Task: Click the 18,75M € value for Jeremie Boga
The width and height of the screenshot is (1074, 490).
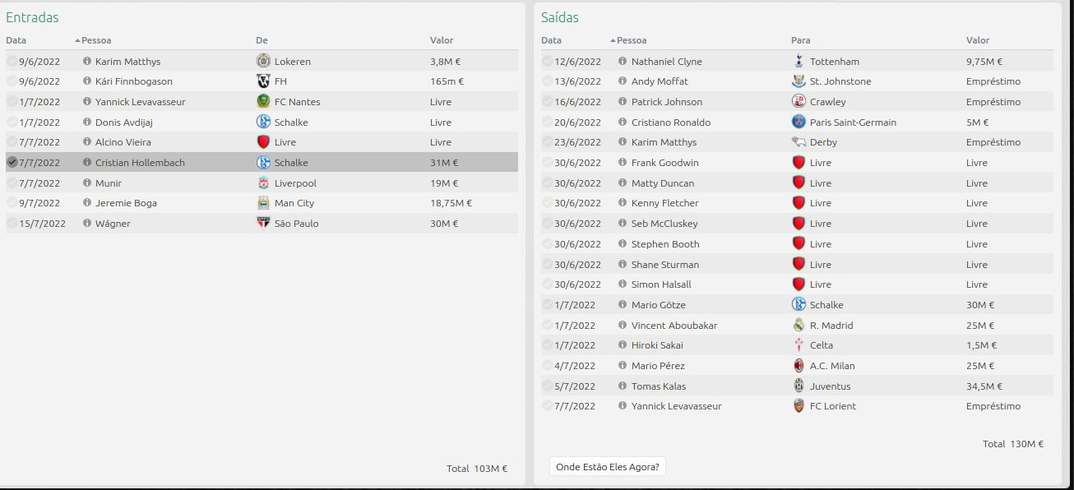Action: [451, 203]
